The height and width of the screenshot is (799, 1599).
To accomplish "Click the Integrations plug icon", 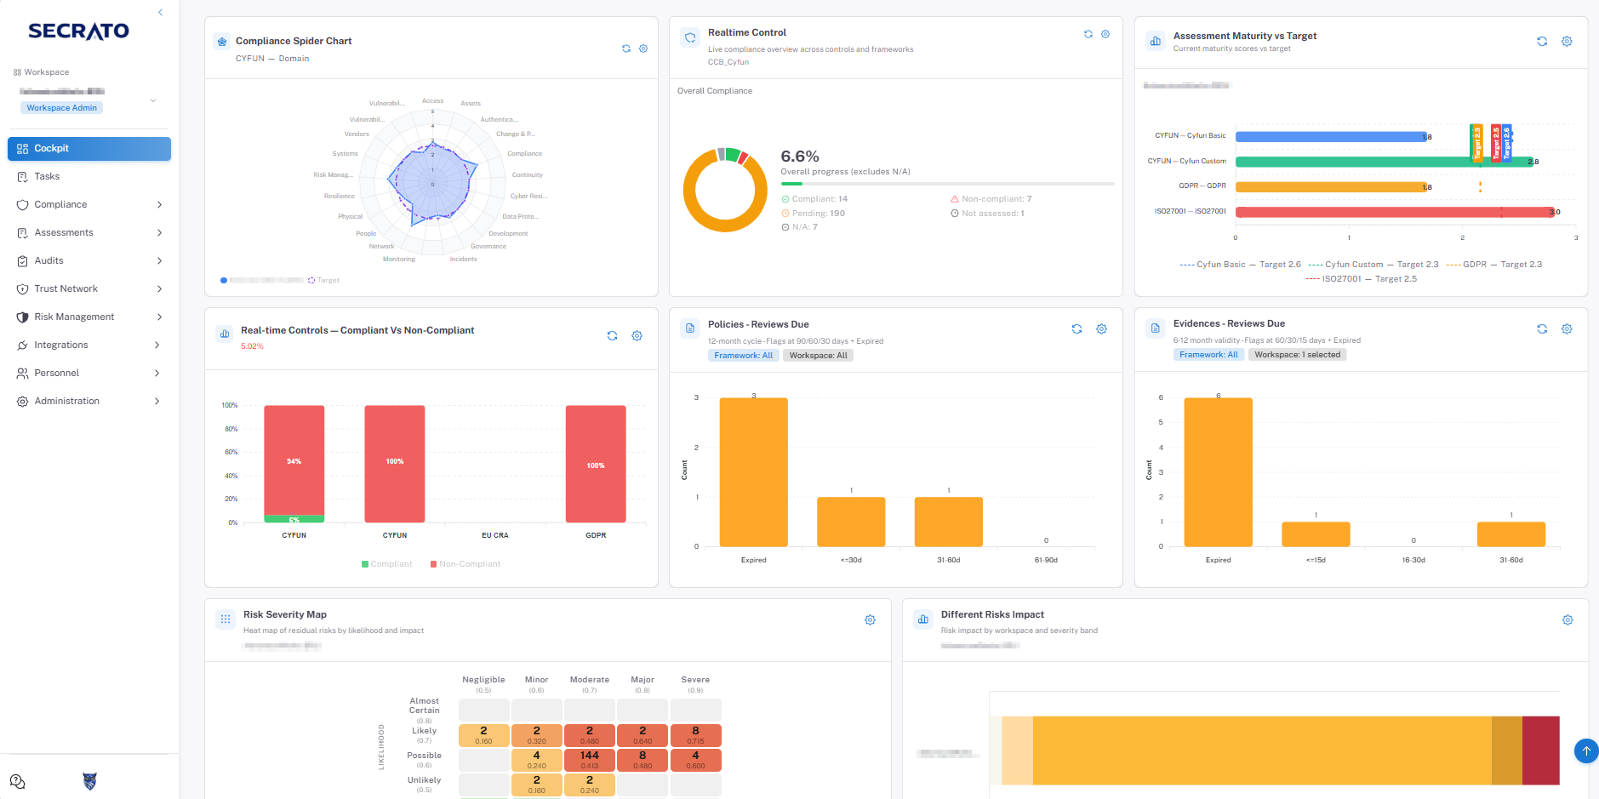I will [x=23, y=345].
